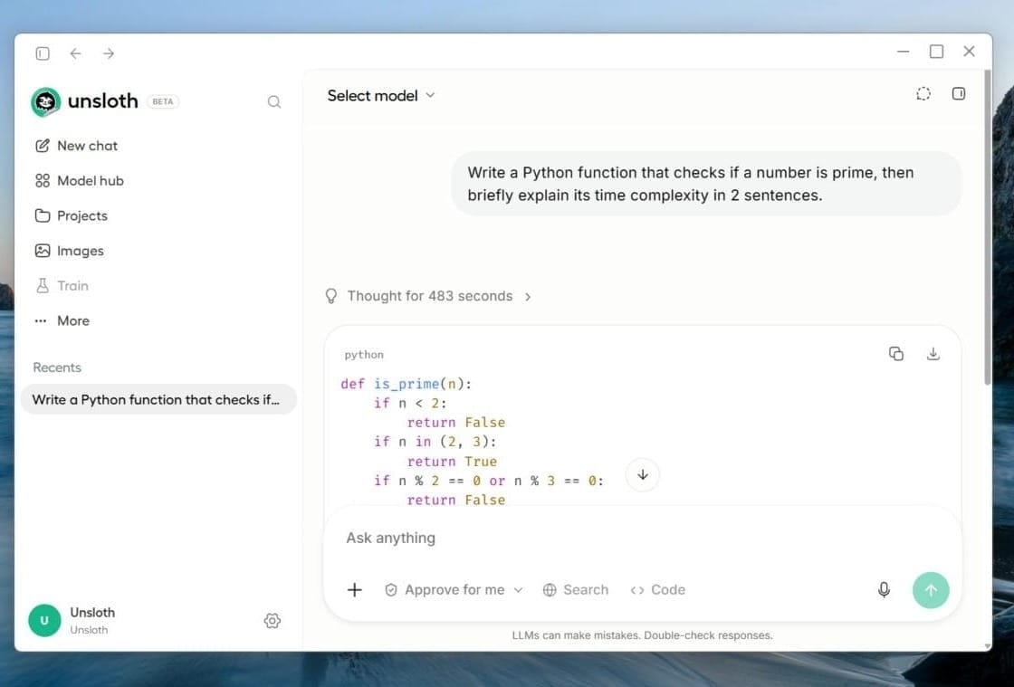Go forward with the right arrow
This screenshot has height=687, width=1014.
(x=109, y=53)
